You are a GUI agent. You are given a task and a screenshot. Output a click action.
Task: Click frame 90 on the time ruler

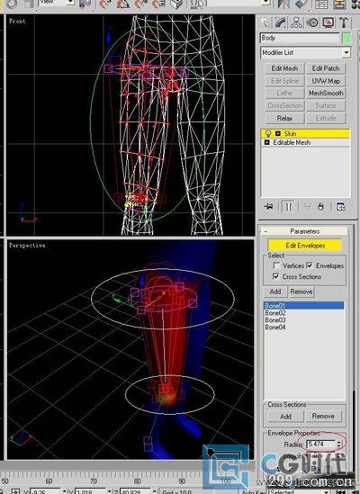tap(182, 481)
